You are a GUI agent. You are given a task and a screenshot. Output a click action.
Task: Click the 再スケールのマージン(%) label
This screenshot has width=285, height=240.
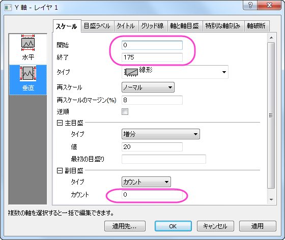[87, 100]
